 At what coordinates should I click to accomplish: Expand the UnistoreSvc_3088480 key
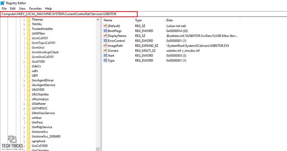24,137
